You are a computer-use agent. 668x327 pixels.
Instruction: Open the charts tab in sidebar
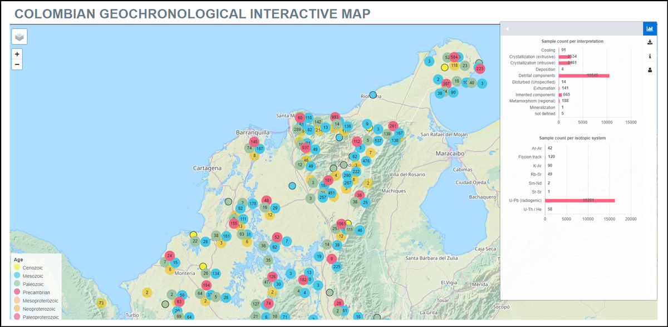coord(650,28)
